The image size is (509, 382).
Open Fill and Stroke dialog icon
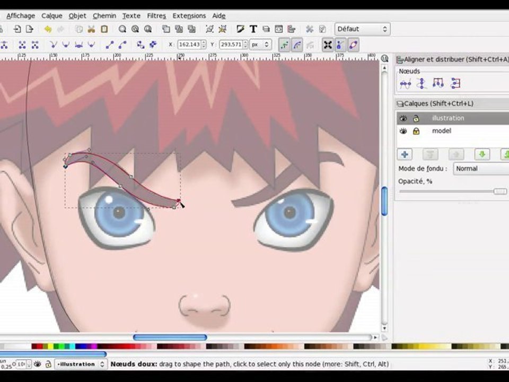click(x=241, y=29)
